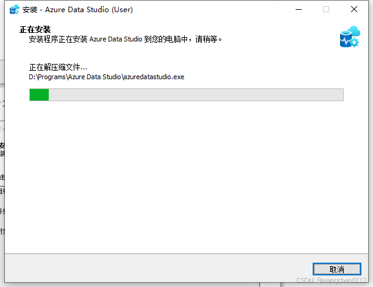Click the green installation progress bar
The width and height of the screenshot is (373, 287).
pyautogui.click(x=187, y=94)
